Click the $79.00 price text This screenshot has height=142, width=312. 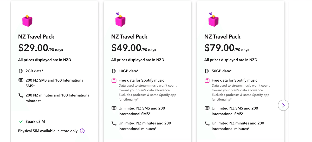(219, 48)
